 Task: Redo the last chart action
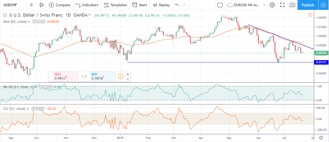pos(184,5)
